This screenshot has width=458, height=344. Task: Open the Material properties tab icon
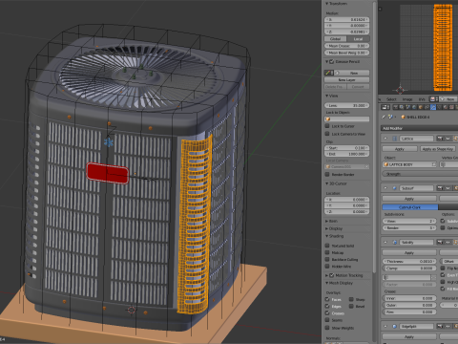(446, 107)
